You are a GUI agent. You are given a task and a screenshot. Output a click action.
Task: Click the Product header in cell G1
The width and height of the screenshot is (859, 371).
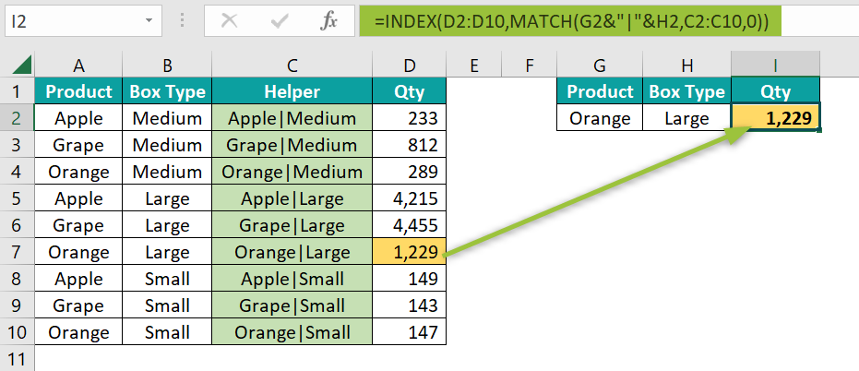(600, 91)
